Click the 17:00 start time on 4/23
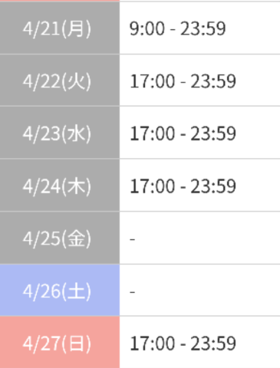Image resolution: width=280 pixels, height=368 pixels. [153, 133]
